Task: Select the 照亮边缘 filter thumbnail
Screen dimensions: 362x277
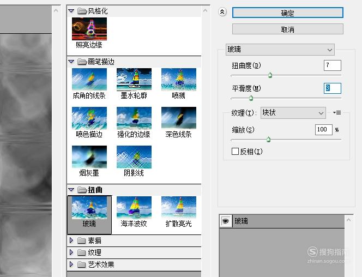Action: tap(89, 29)
